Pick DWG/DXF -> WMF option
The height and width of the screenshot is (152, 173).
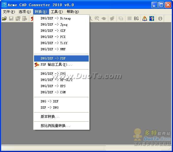[x=61, y=49]
